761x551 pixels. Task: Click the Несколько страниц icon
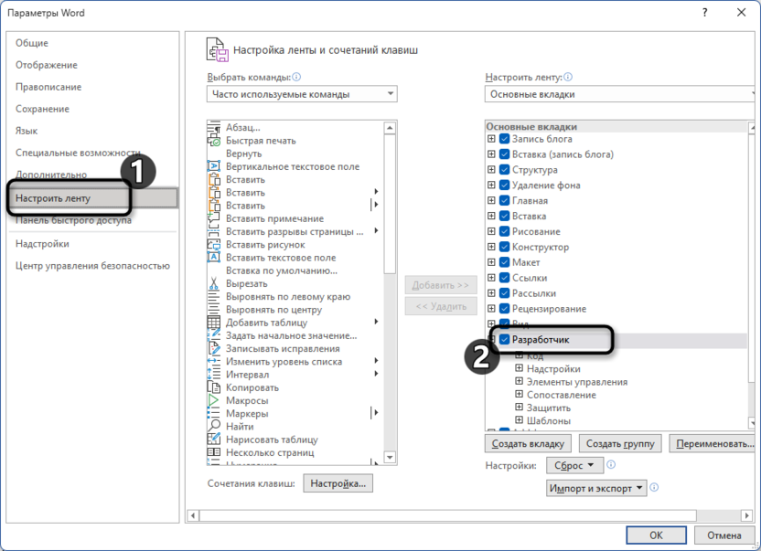pyautogui.click(x=214, y=452)
